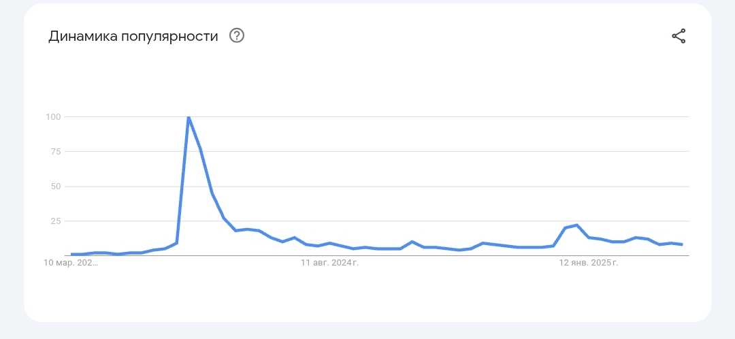The height and width of the screenshot is (339, 735).
Task: Click the 25 label on the vertical axis
Action: point(56,221)
